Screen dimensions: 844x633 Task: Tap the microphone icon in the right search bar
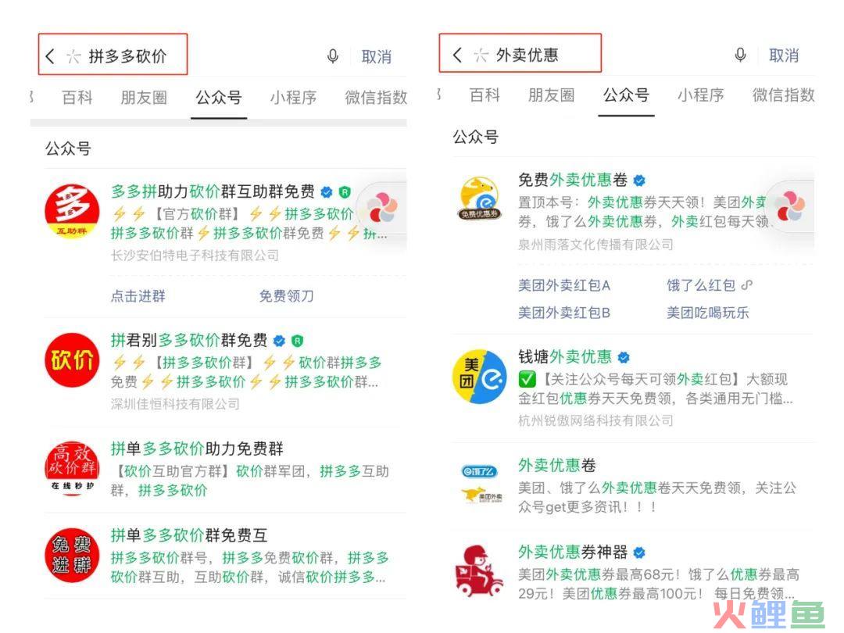[x=740, y=55]
